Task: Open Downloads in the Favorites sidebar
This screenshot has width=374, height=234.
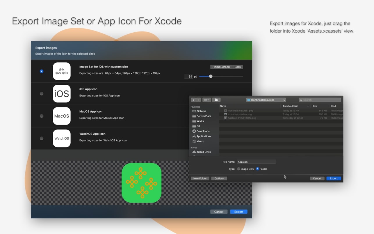Action: 203,131
